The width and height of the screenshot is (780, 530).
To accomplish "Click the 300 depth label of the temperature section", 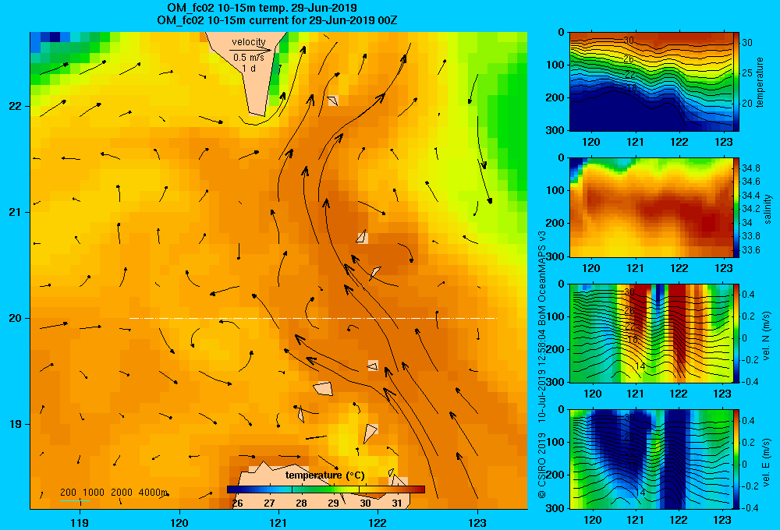I will (555, 130).
